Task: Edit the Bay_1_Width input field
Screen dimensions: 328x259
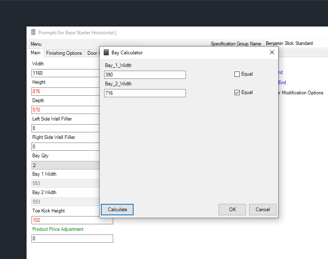Action: [145, 75]
